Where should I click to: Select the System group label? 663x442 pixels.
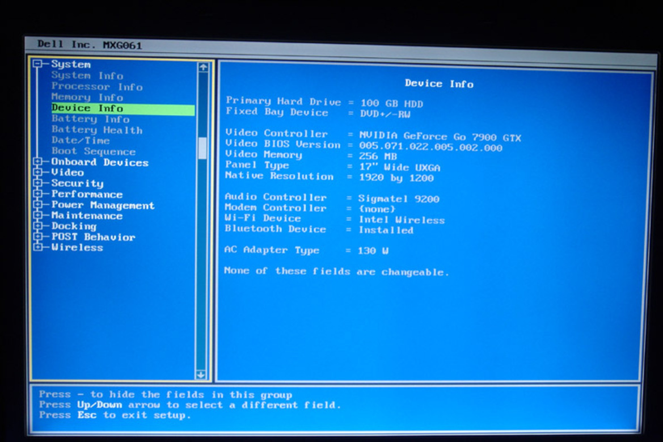71,64
